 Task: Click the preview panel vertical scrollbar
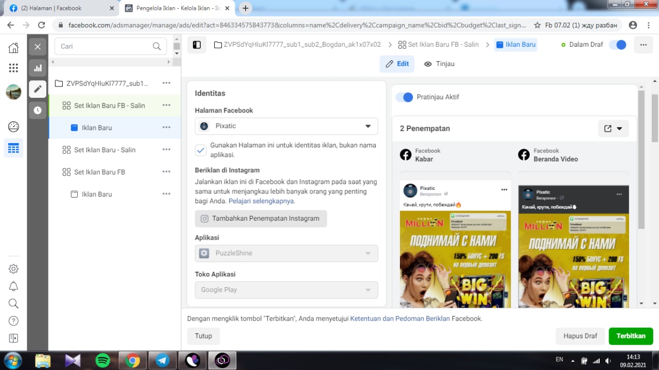641,160
